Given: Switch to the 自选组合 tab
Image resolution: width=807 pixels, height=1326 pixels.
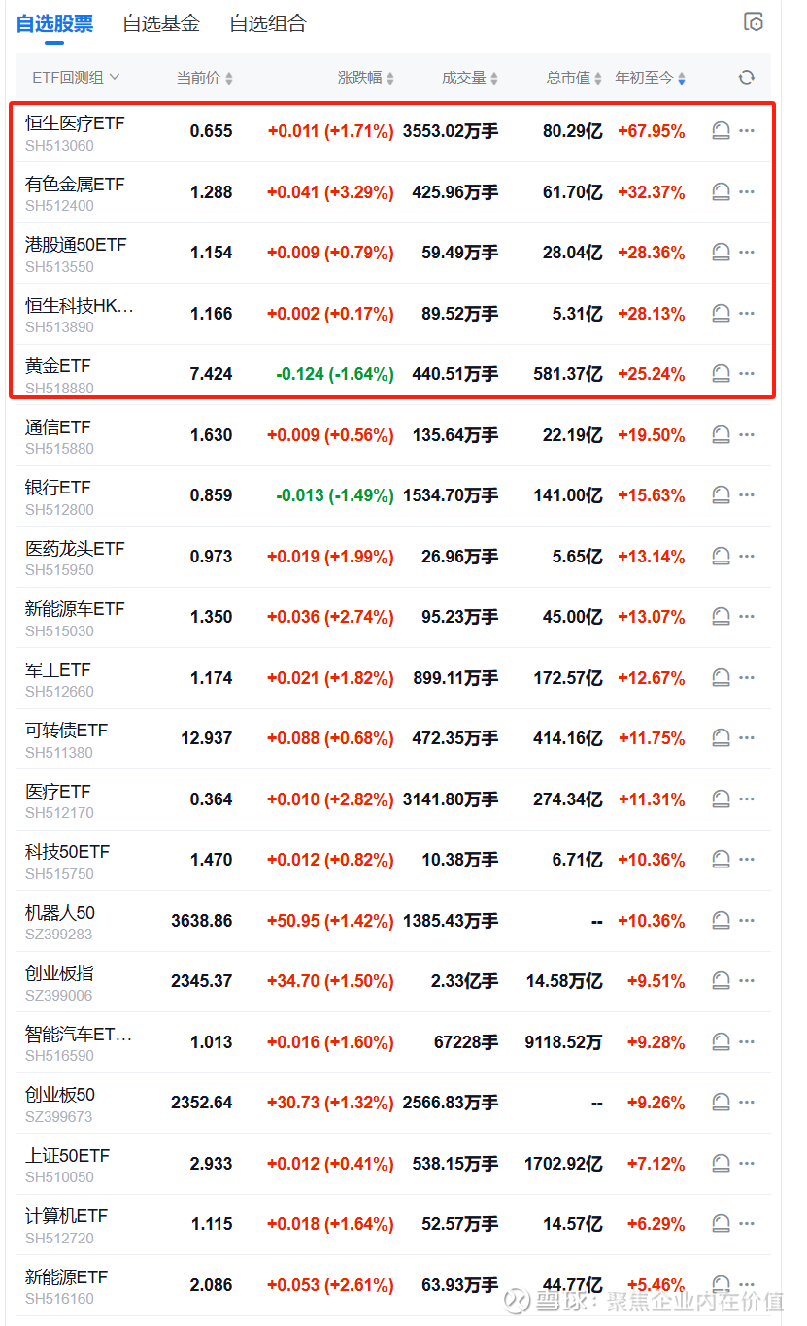Looking at the screenshot, I should point(268,23).
